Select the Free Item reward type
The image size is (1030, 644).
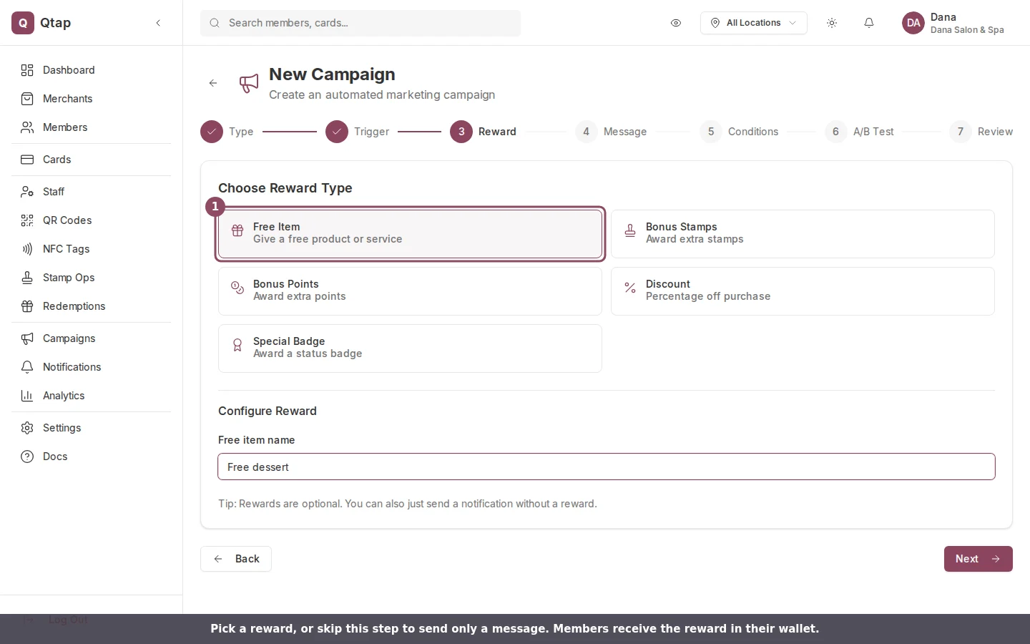pyautogui.click(x=410, y=234)
